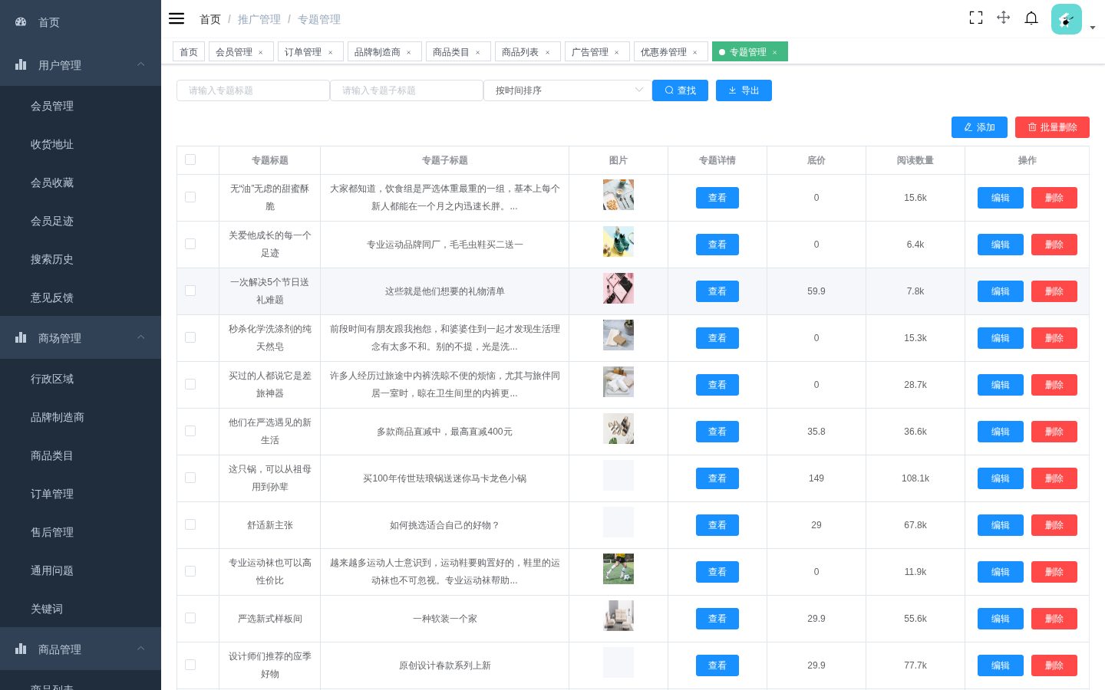This screenshot has height=690, width=1105.
Task: Open 会员管理 in the sidebar
Action: click(81, 106)
